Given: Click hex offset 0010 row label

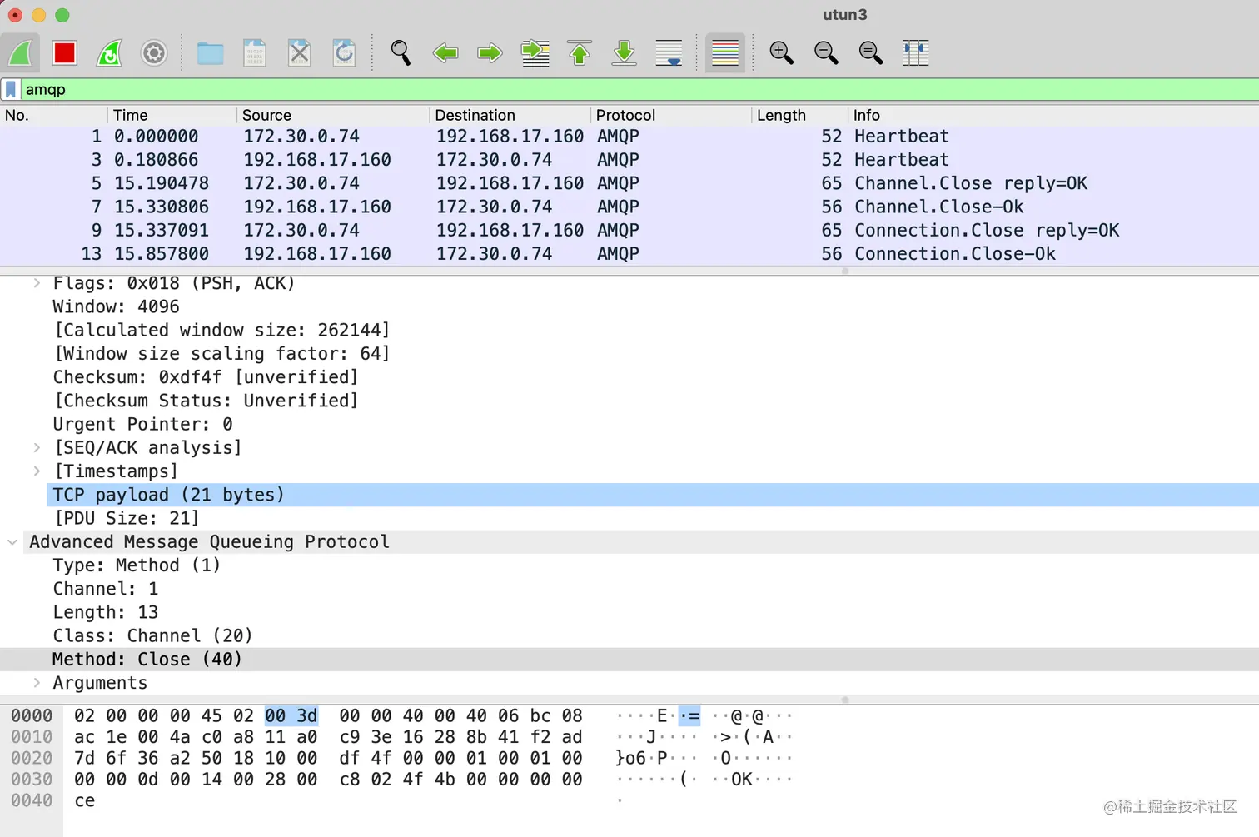Looking at the screenshot, I should pyautogui.click(x=32, y=737).
